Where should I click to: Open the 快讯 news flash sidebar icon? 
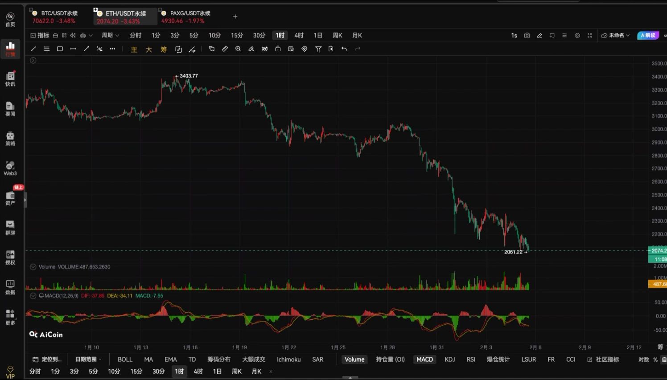(x=10, y=79)
